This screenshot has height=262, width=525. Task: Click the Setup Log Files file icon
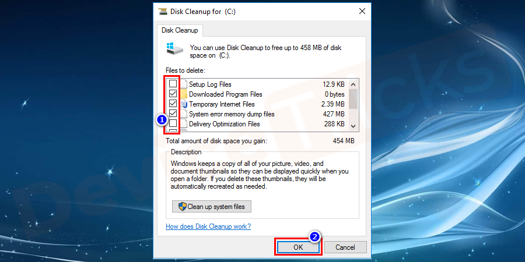tap(183, 84)
